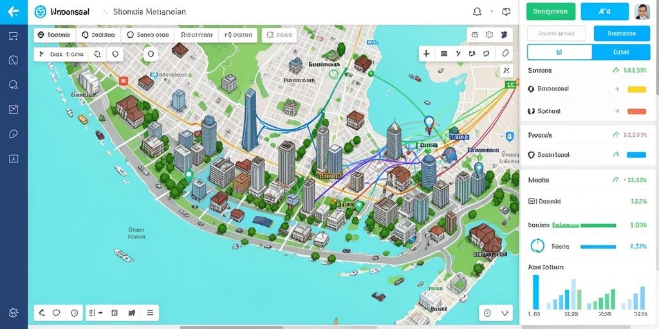This screenshot has height=329, width=659.
Task: Click the user avatar photo
Action: pyautogui.click(x=642, y=12)
